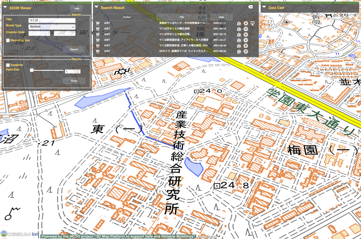This screenshot has height=239, width=361.
Task: Select つくば駅前遊歩道_アイアイモールへの階段 result title
Action: coord(183,40)
